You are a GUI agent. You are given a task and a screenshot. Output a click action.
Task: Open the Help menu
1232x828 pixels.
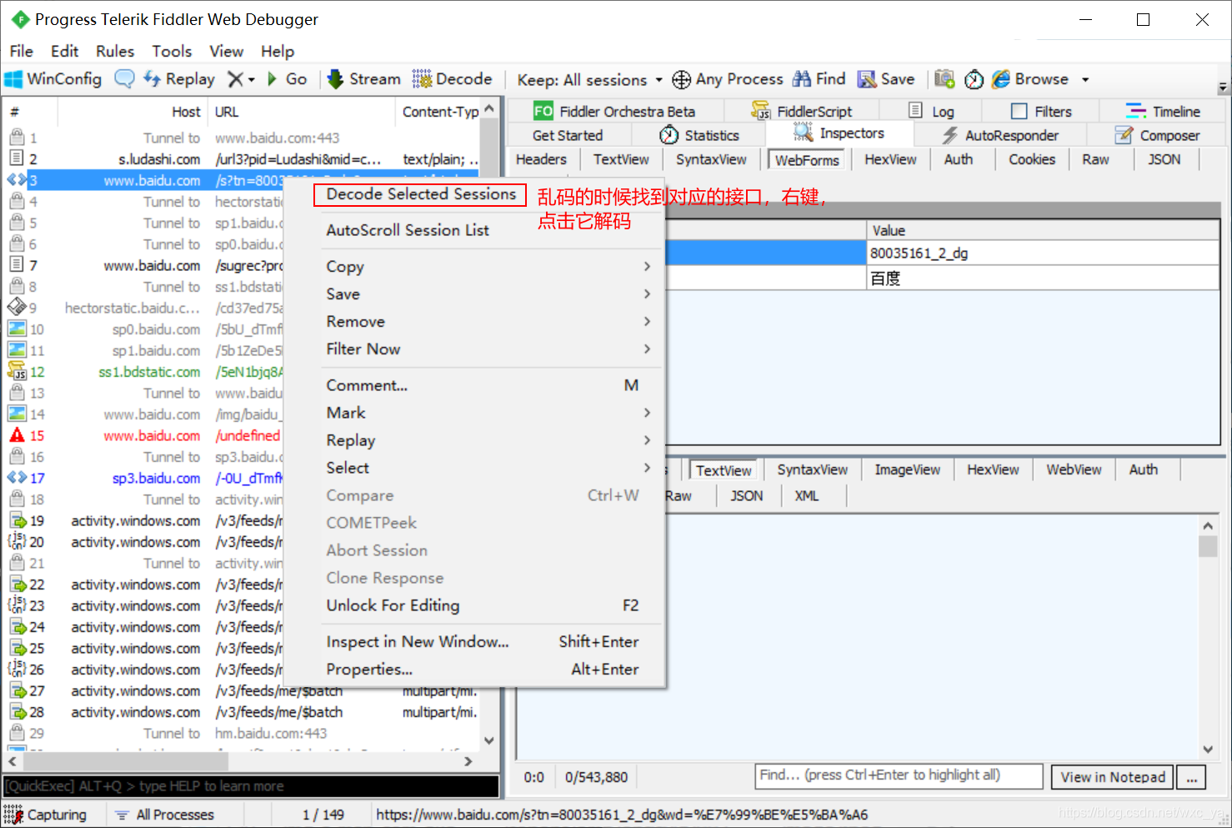click(x=278, y=51)
